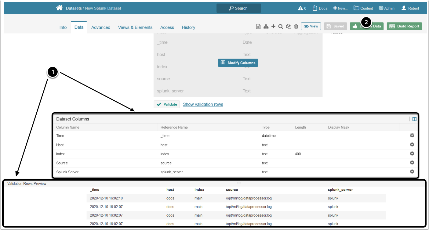Viewport: 429px width, 230px height.
Task: Click the magnifier icon beside the plus
Action: click(281, 27)
